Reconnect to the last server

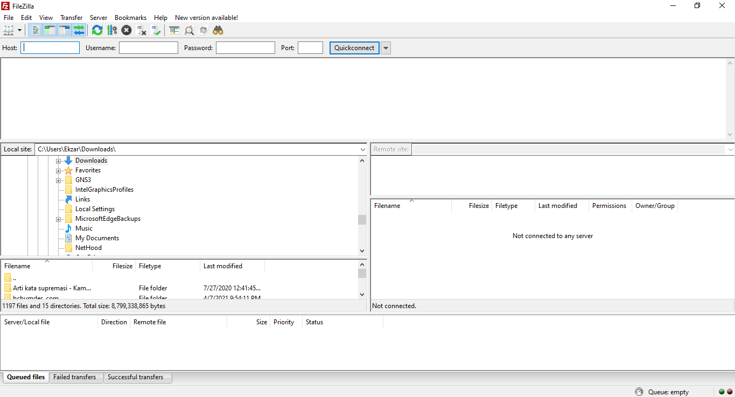coord(156,30)
